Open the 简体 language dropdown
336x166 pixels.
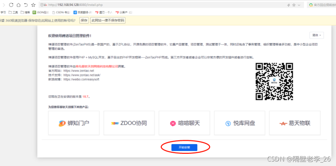coord(316,35)
